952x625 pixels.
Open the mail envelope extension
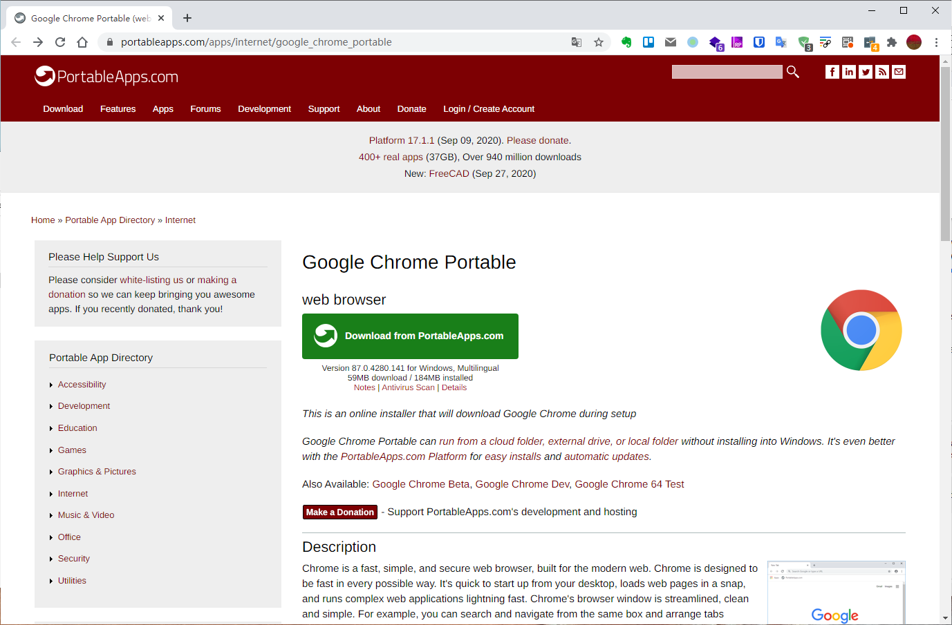[671, 42]
